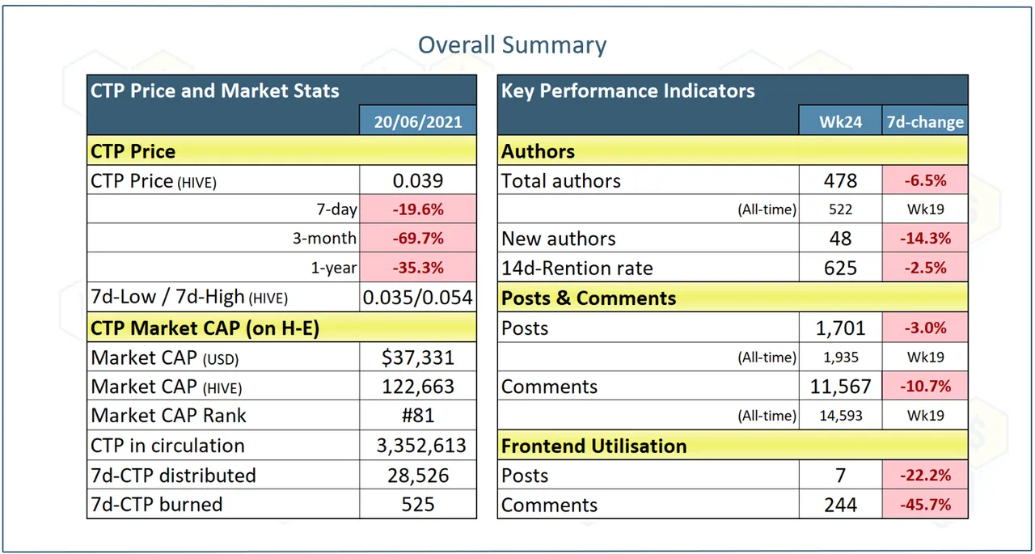This screenshot has height=554, width=1035.
Task: Select Total authors change -6.5%
Action: tap(924, 180)
